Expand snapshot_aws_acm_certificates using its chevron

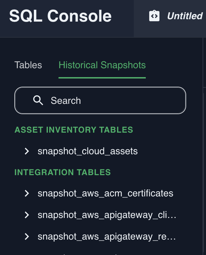(27, 193)
